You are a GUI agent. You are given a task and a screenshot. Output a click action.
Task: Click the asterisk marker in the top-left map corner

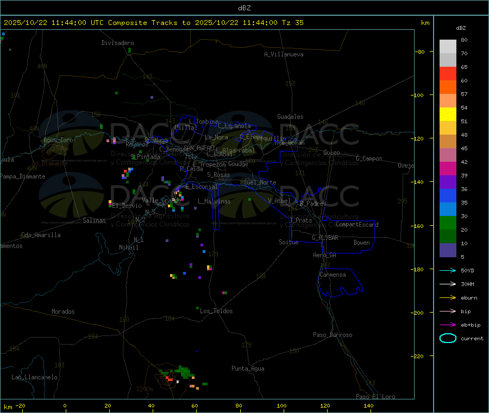coord(10,50)
